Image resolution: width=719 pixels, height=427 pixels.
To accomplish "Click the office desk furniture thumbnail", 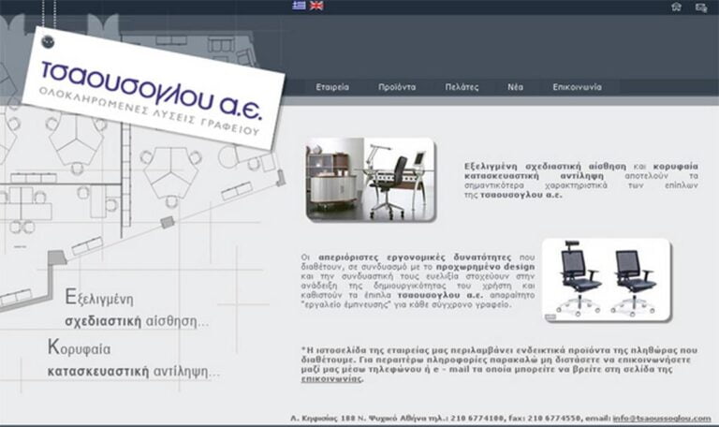I will pyautogui.click(x=371, y=180).
